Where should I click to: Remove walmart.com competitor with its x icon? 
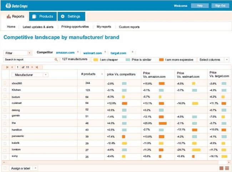tap(105, 52)
